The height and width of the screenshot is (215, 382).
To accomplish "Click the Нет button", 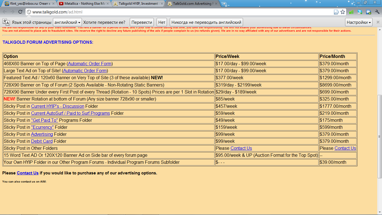I will click(x=162, y=22).
